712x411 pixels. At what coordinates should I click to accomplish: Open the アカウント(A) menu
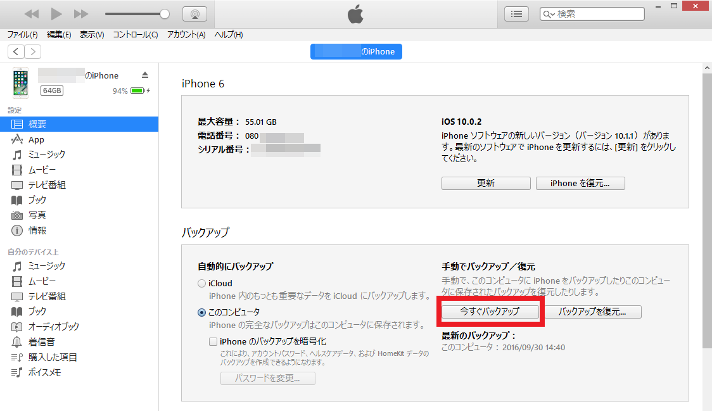click(x=186, y=35)
